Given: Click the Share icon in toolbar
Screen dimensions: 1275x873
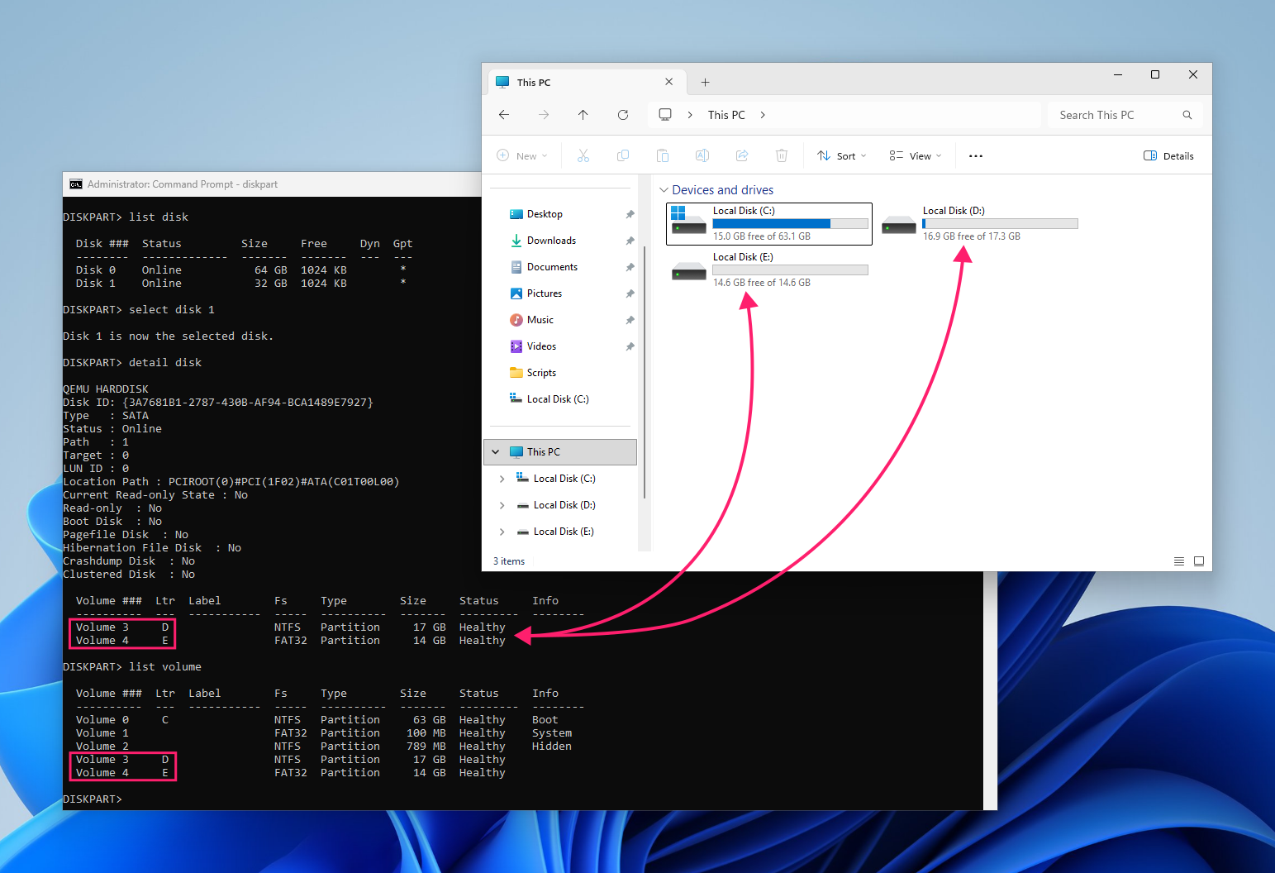Looking at the screenshot, I should pyautogui.click(x=742, y=155).
